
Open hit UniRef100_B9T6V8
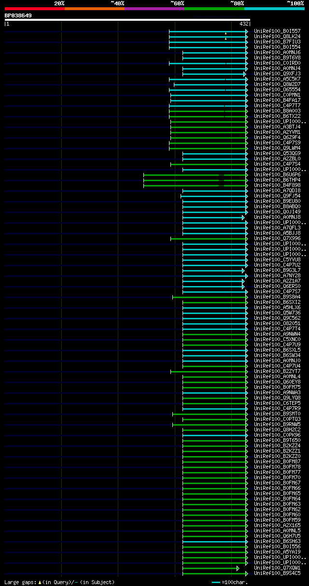tap(277, 57)
